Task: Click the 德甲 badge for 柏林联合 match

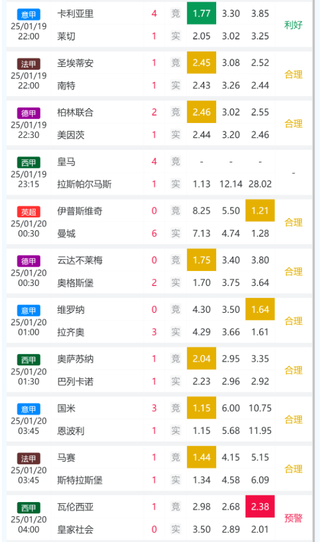Action: [x=29, y=113]
